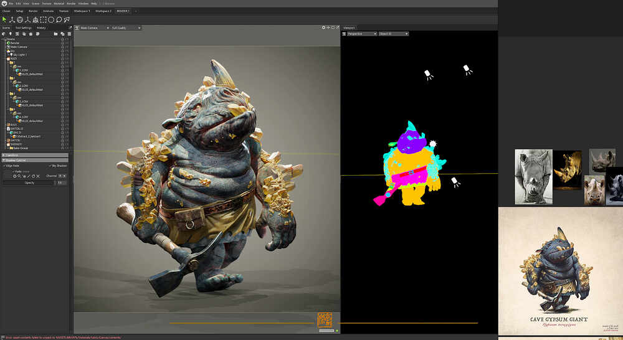
Task: Open the Material menu
Action: coord(59,4)
